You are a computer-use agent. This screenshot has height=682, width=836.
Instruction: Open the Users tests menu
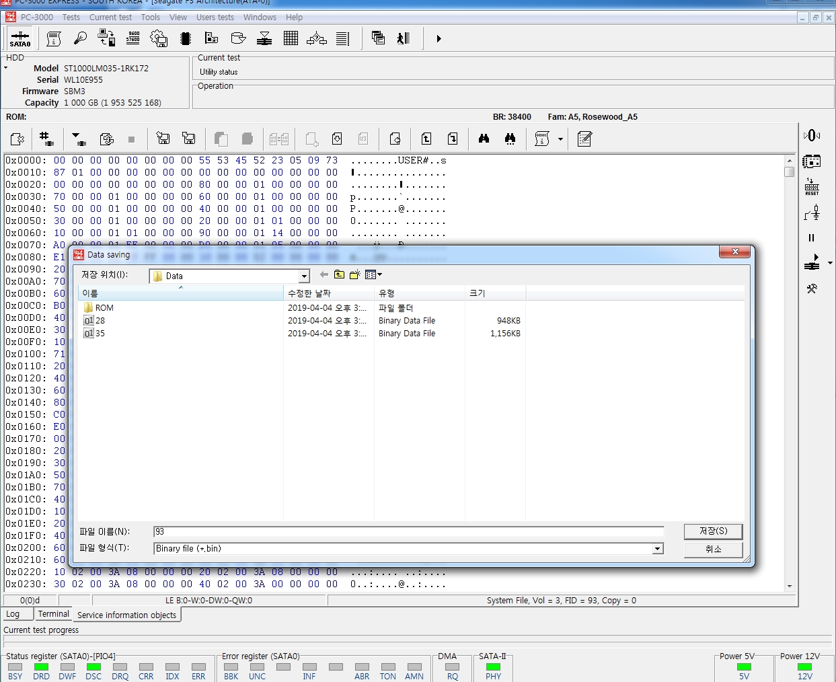(215, 17)
